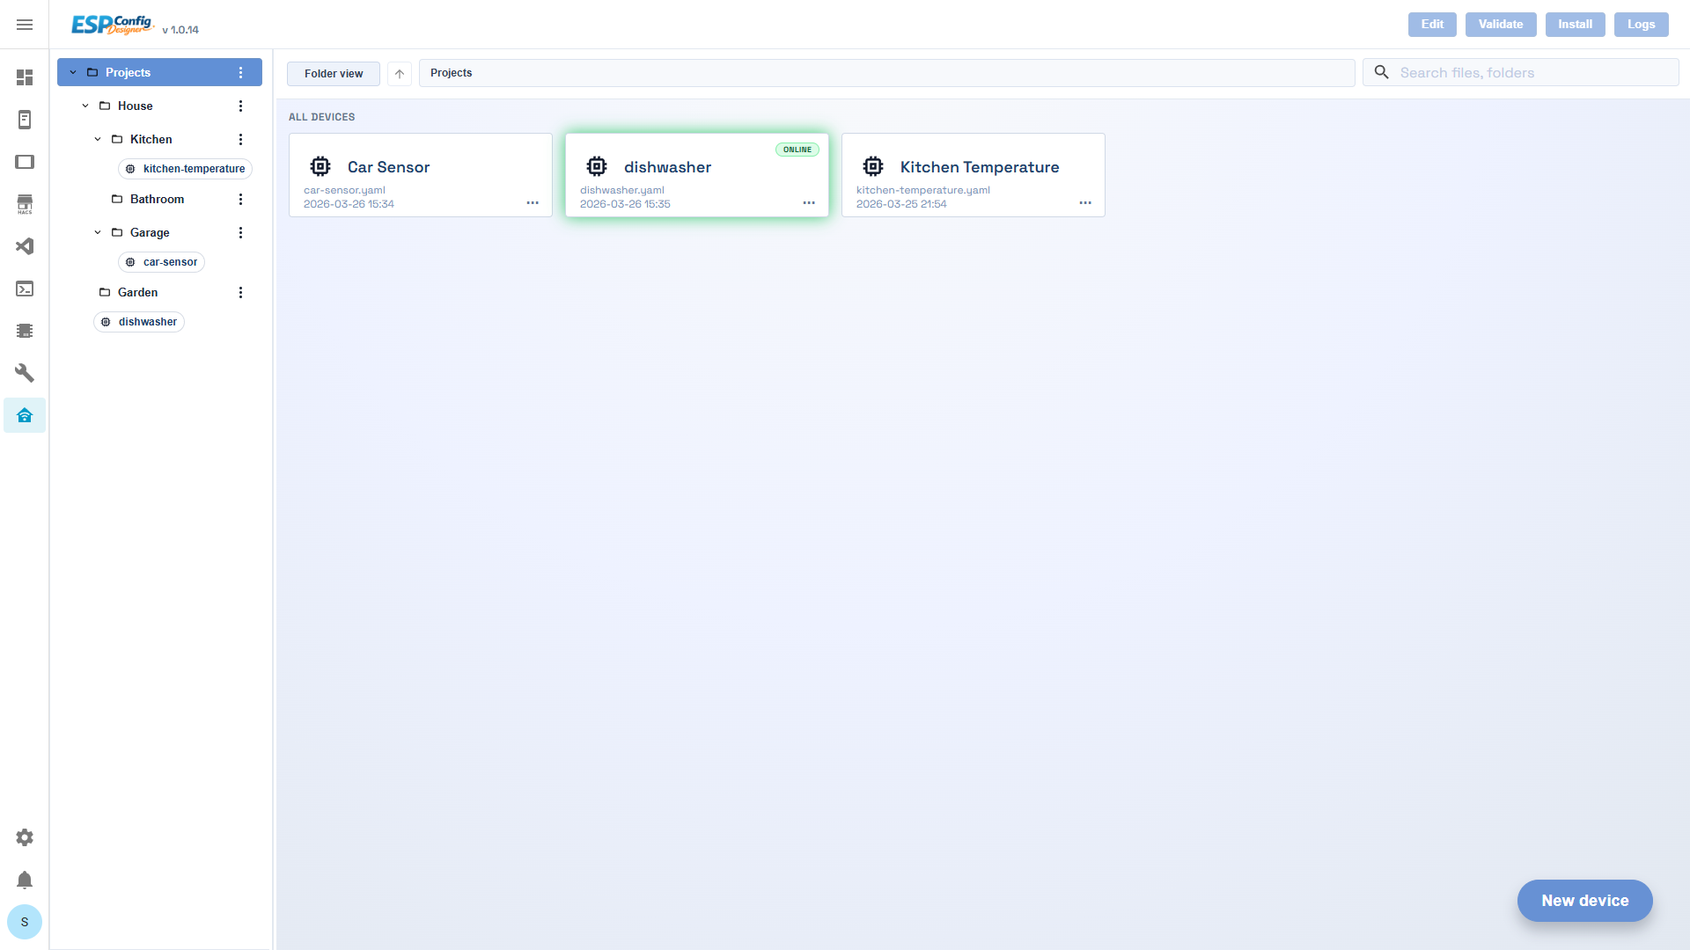Toggle Folder view button
The image size is (1690, 950).
point(334,74)
